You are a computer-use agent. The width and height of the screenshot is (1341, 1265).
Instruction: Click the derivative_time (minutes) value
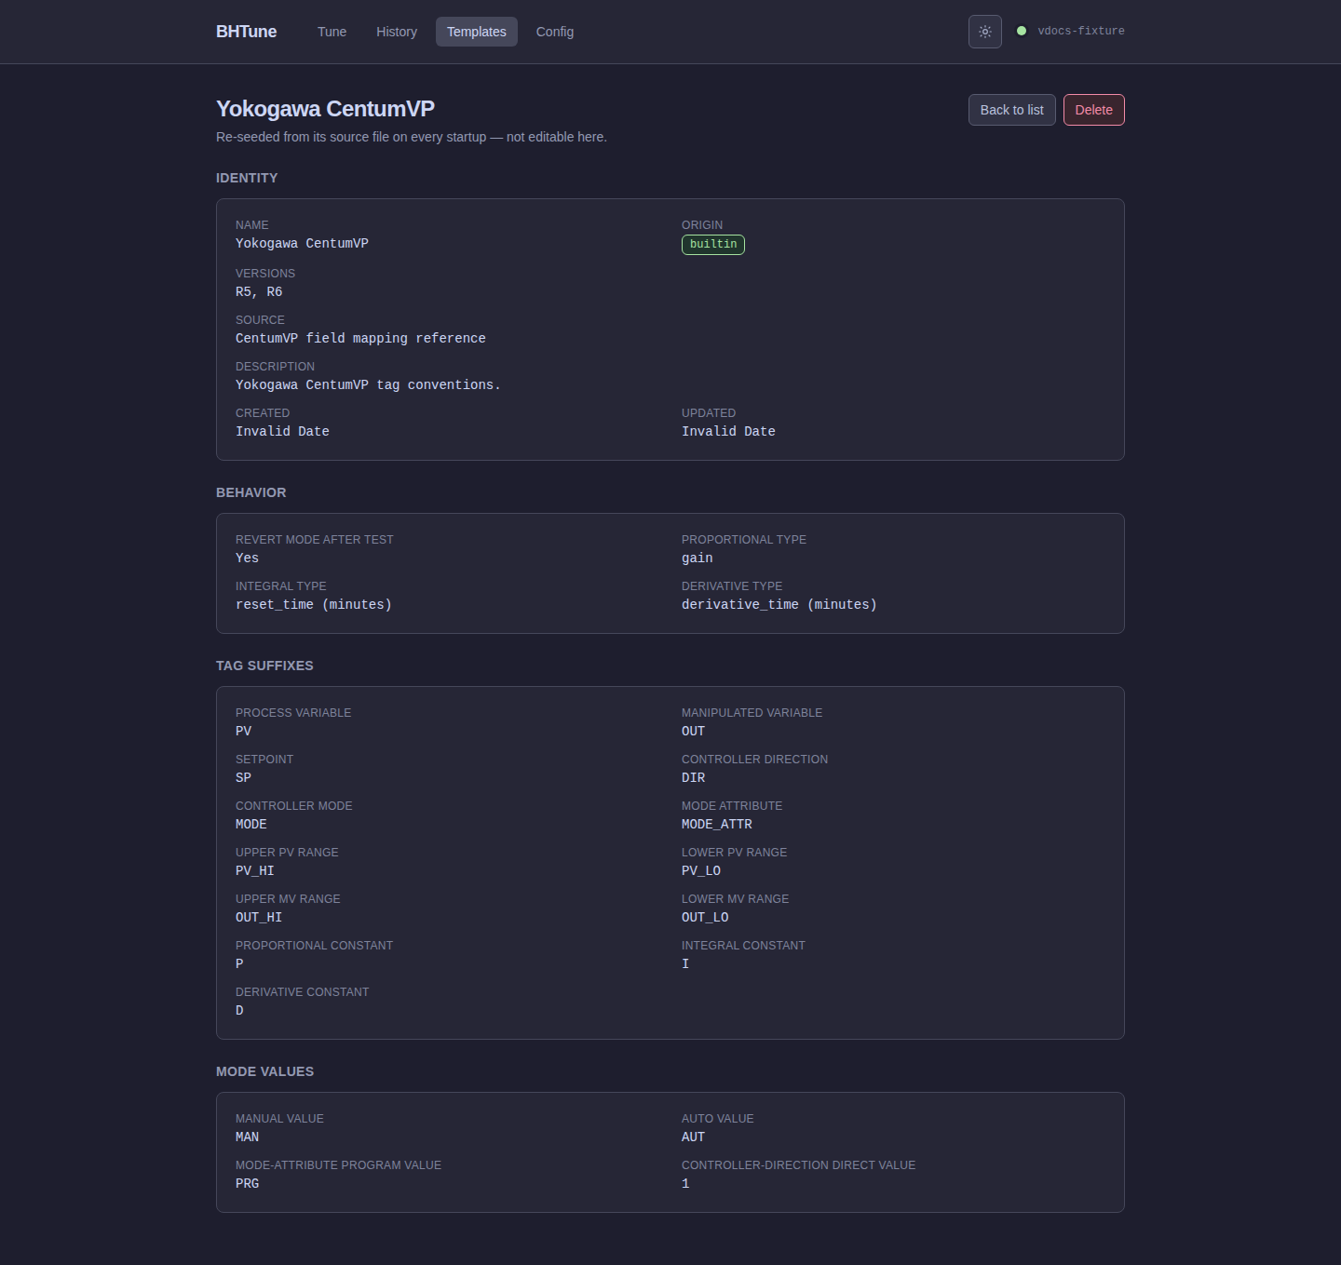[779, 605]
